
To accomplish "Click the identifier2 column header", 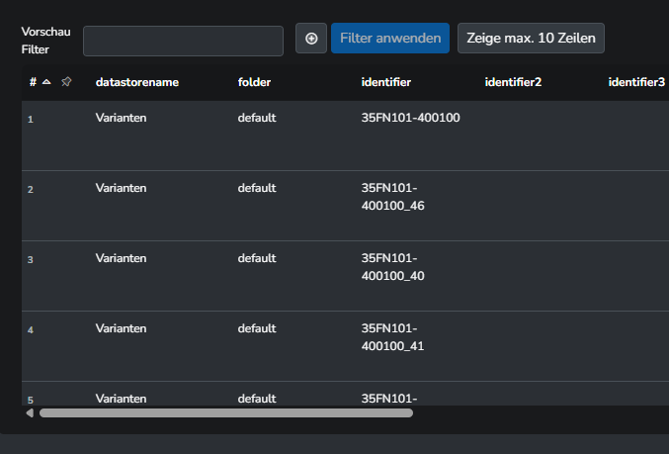I will [513, 82].
